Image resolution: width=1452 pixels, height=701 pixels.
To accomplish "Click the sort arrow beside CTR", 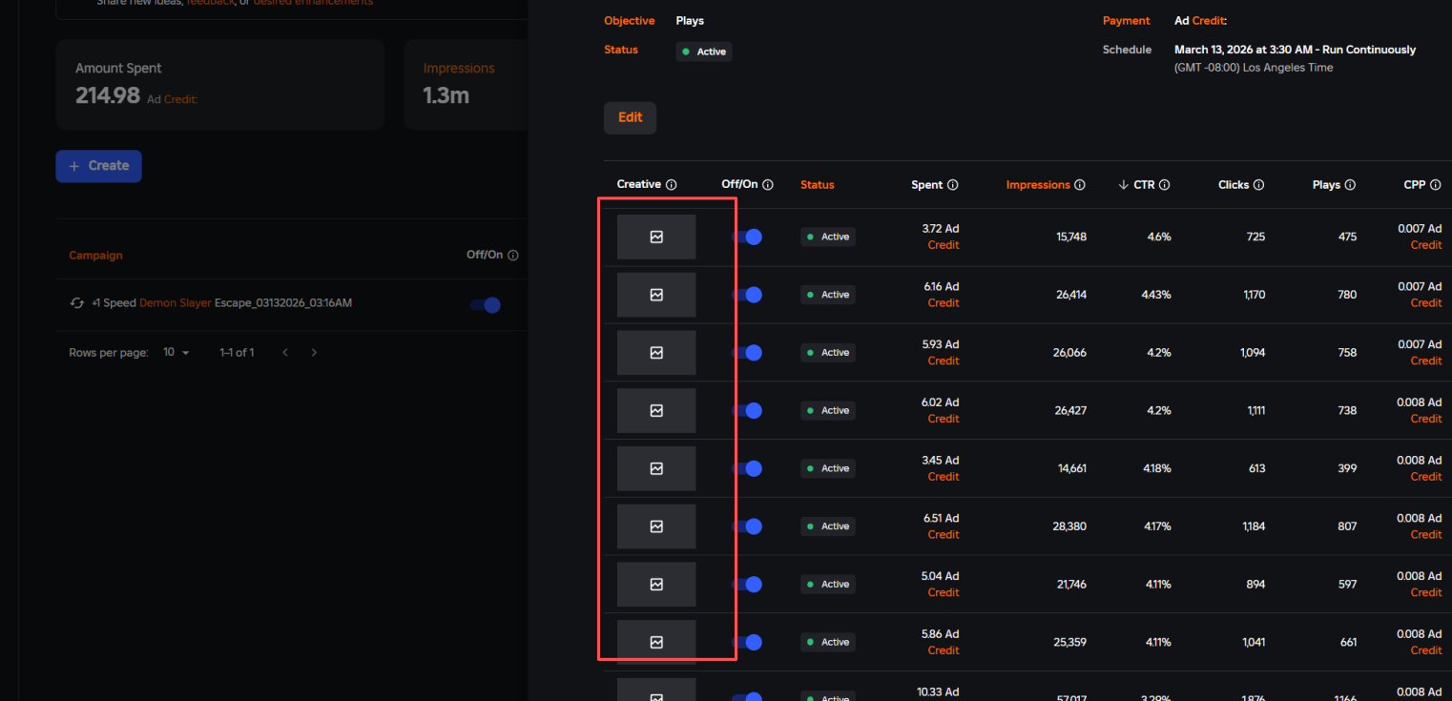I will 1123,185.
